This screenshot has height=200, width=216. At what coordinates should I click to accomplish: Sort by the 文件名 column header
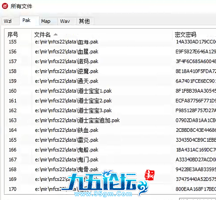coord(43,34)
